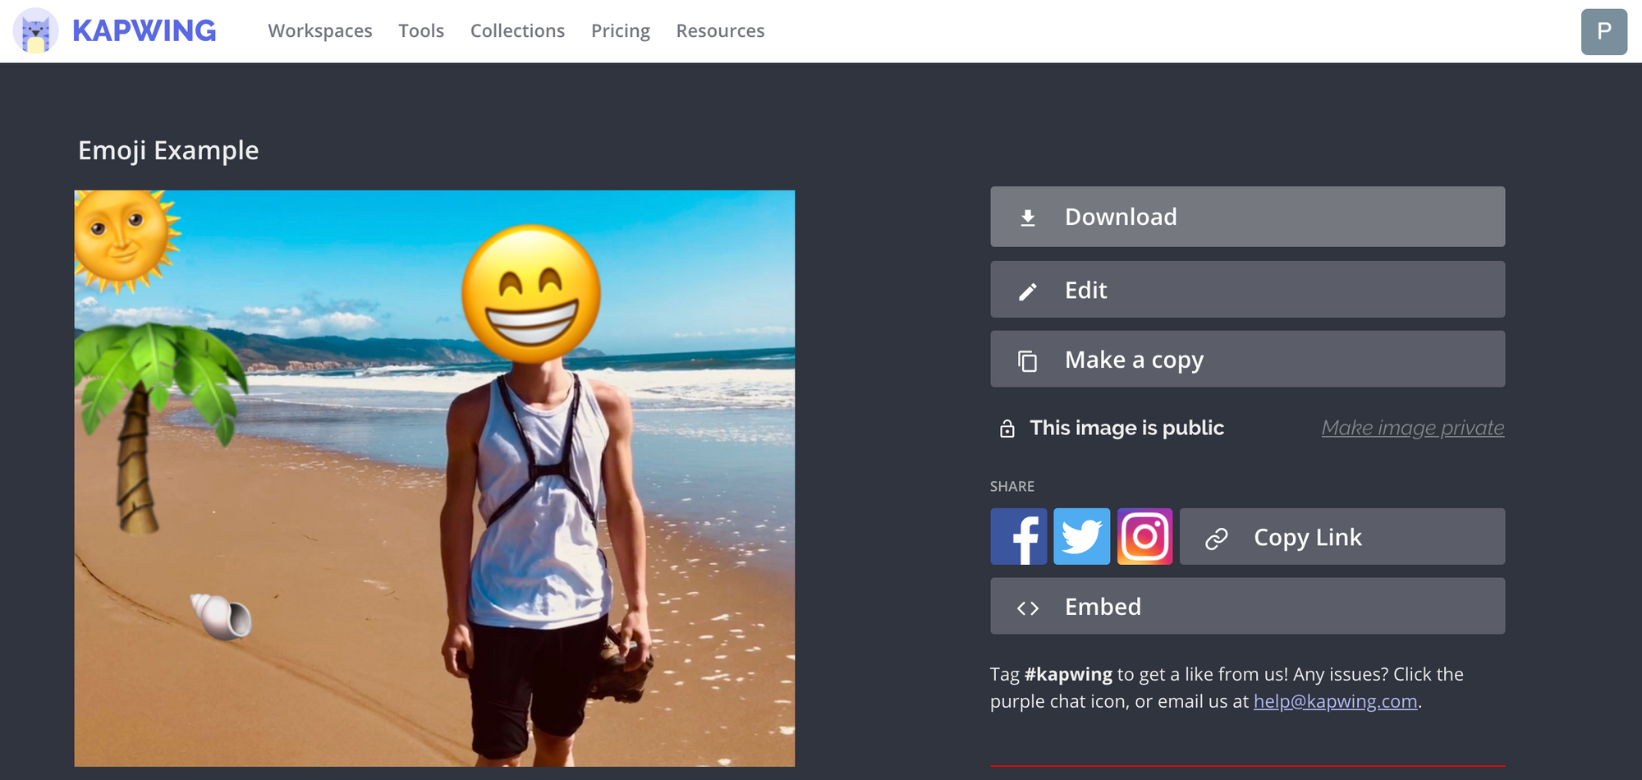Viewport: 1642px width, 780px height.
Task: Switch to the Collections section
Action: pyautogui.click(x=517, y=30)
